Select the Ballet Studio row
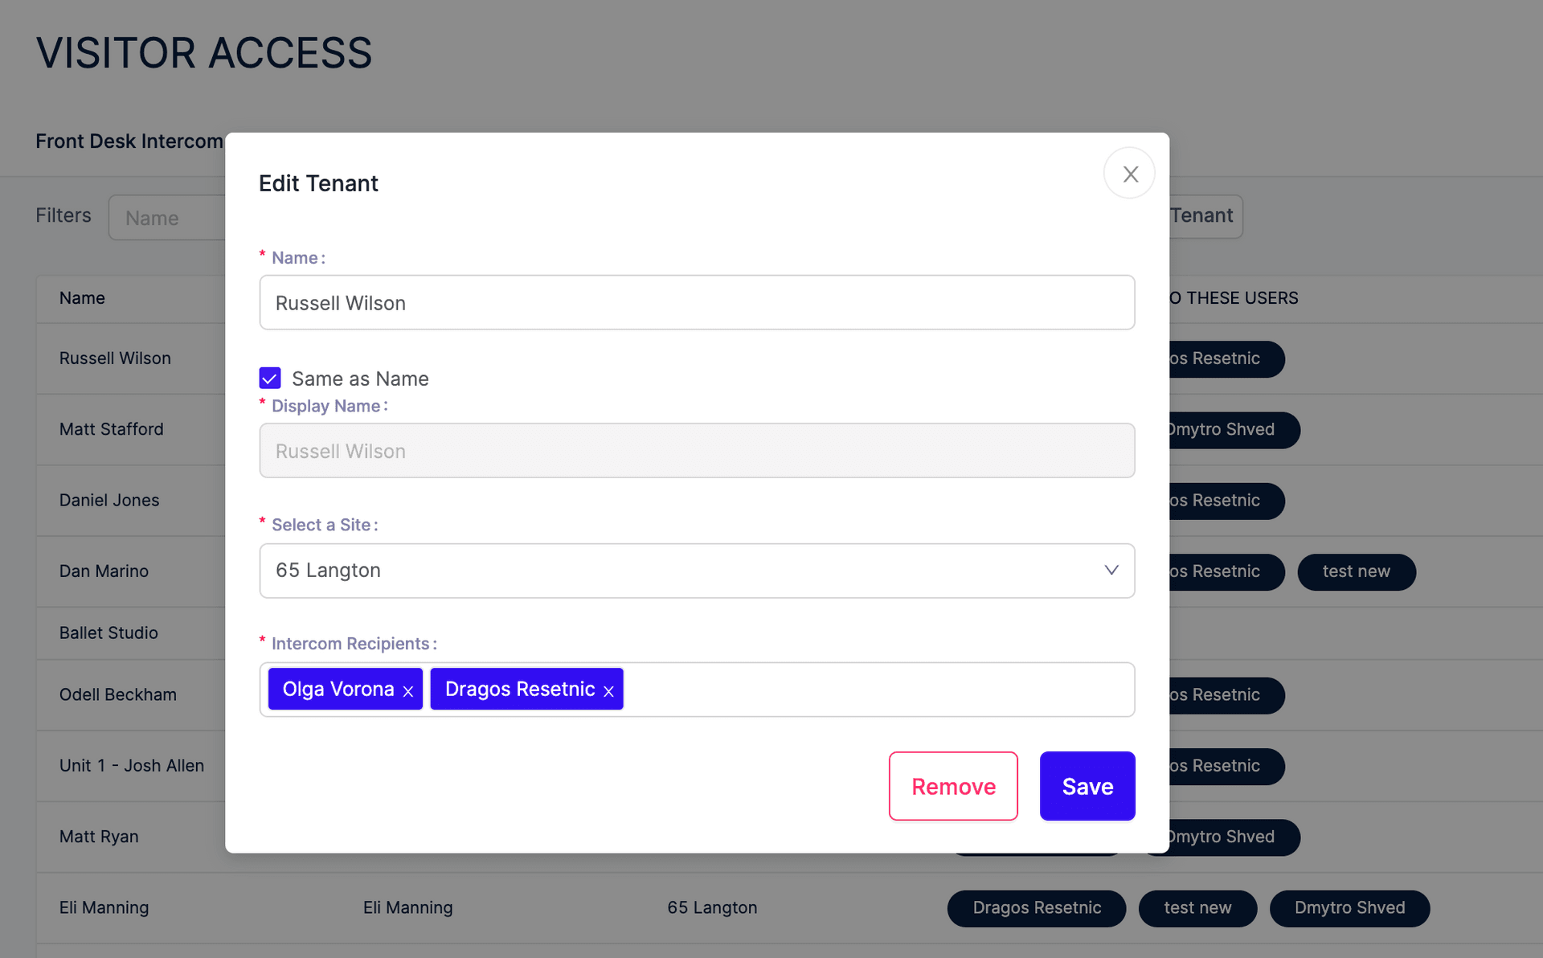Screen dimensions: 1543x958 click(108, 633)
